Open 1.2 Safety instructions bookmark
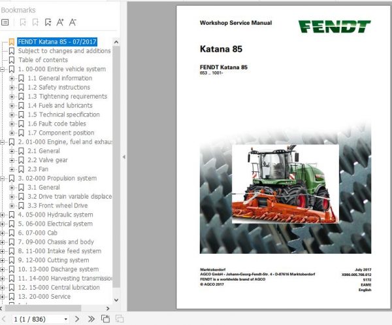Viewport: 392px width, 325px height. (59, 88)
